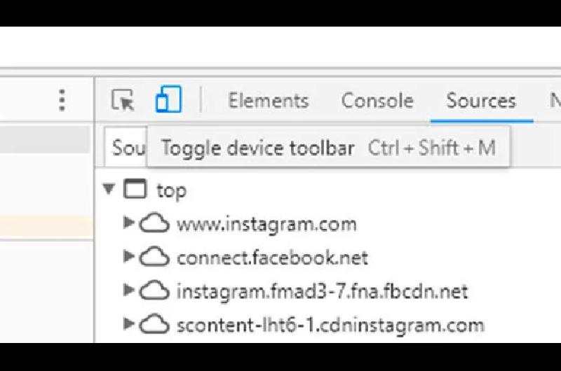Click the top frame window icon
This screenshot has width=561, height=371.
[x=135, y=188]
